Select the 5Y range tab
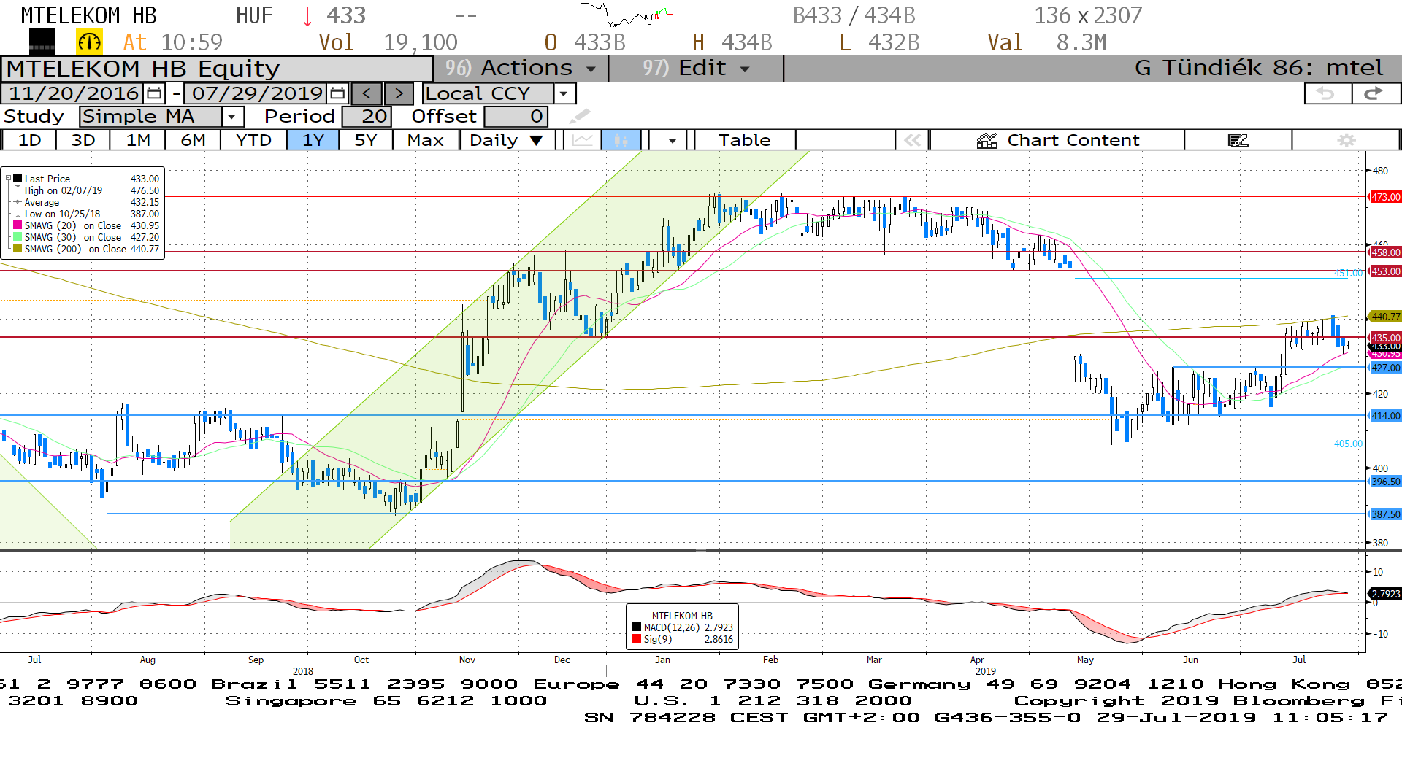Image resolution: width=1402 pixels, height=758 pixels. (x=366, y=140)
